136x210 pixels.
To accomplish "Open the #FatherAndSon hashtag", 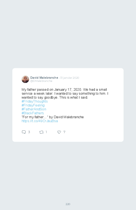I will click(x=34, y=109).
